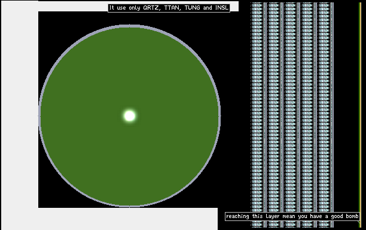Click the word "bomb" in the bottom sign
The height and width of the screenshot is (230, 366).
(x=352, y=216)
